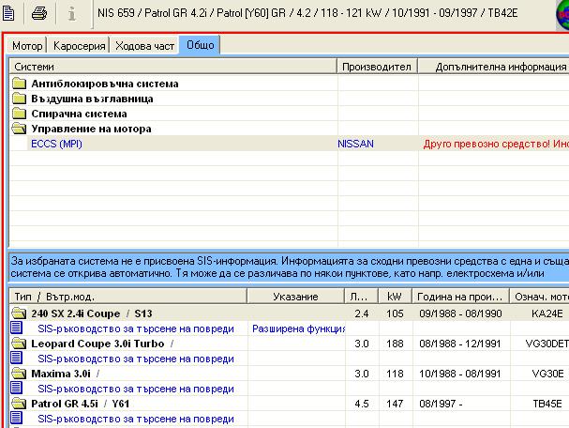Click document icon beside Leopard Coupe SIS guide
The width and height of the screenshot is (569, 428).
click(x=16, y=358)
